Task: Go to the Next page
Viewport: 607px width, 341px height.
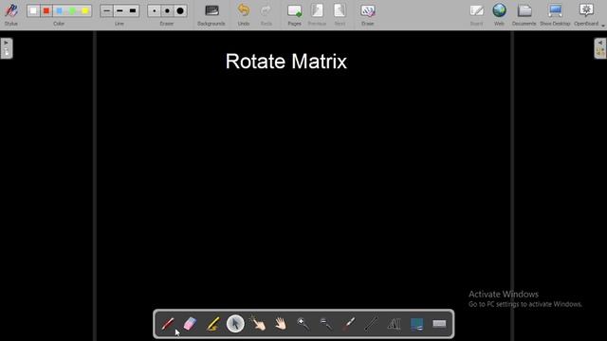Action: tap(340, 14)
